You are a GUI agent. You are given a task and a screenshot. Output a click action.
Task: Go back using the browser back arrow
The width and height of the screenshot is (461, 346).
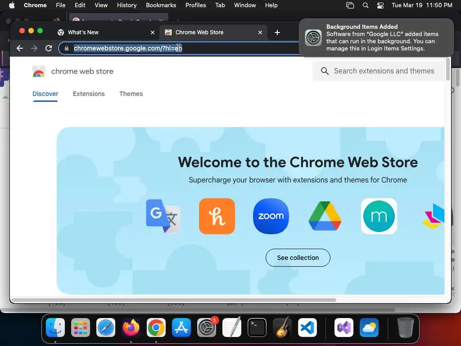coord(20,48)
